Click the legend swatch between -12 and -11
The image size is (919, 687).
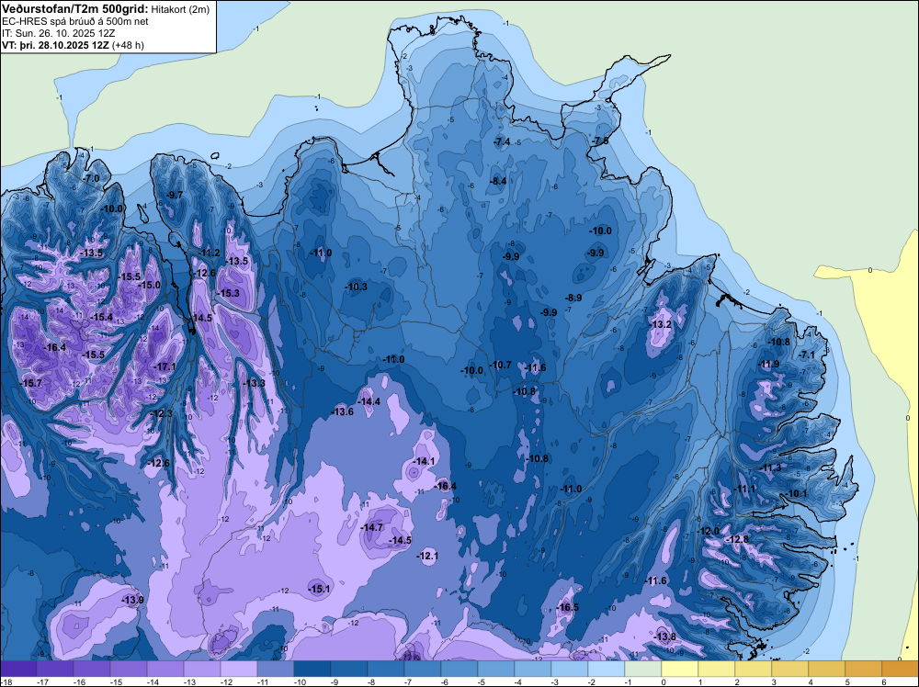(x=239, y=669)
